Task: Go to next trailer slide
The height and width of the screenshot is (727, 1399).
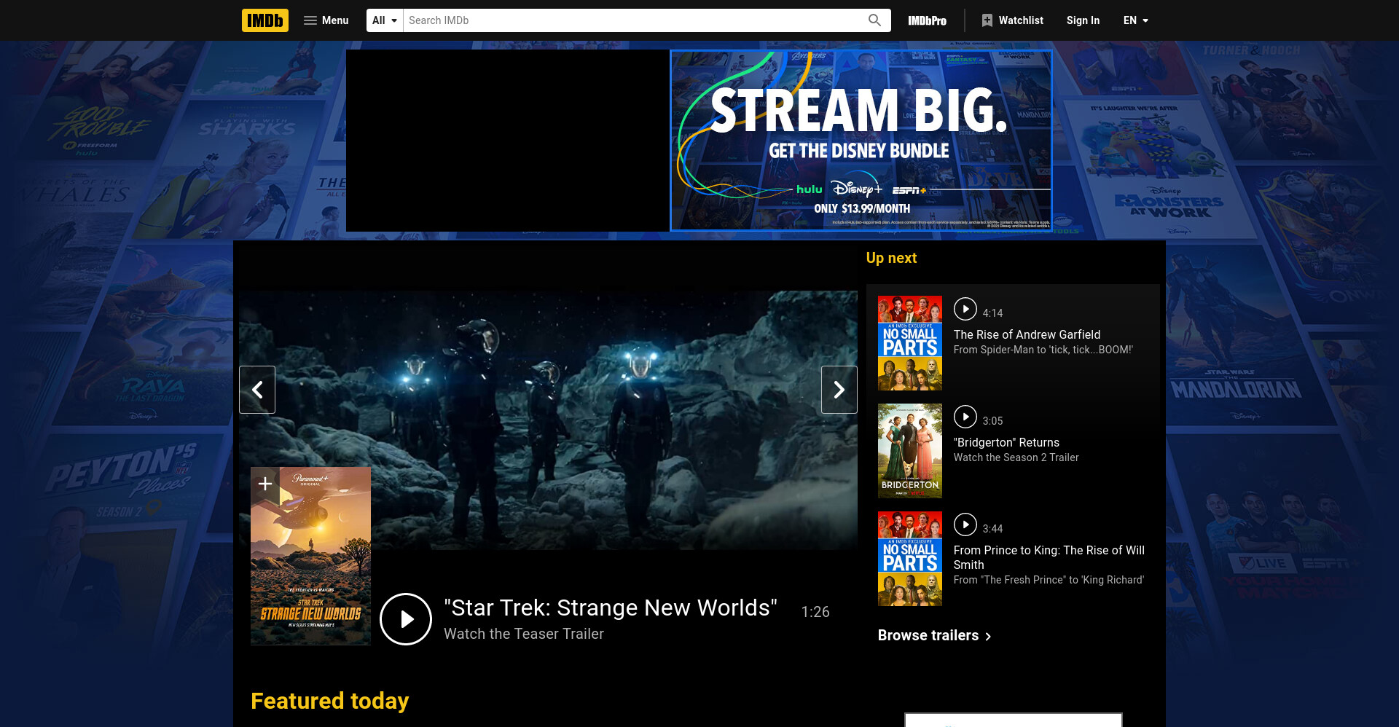Action: pos(839,390)
